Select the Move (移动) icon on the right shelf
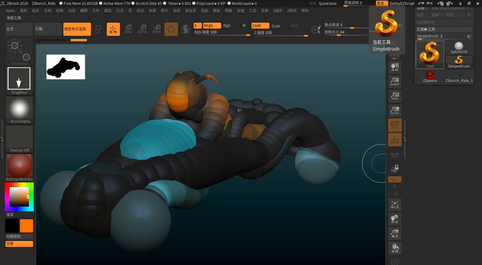 pyautogui.click(x=395, y=219)
